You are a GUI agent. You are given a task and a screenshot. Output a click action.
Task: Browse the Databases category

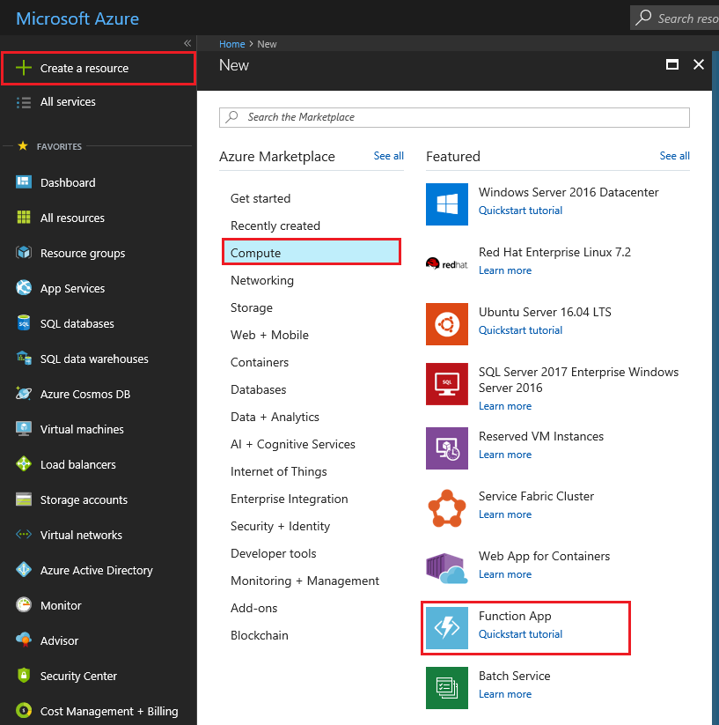coord(259,389)
